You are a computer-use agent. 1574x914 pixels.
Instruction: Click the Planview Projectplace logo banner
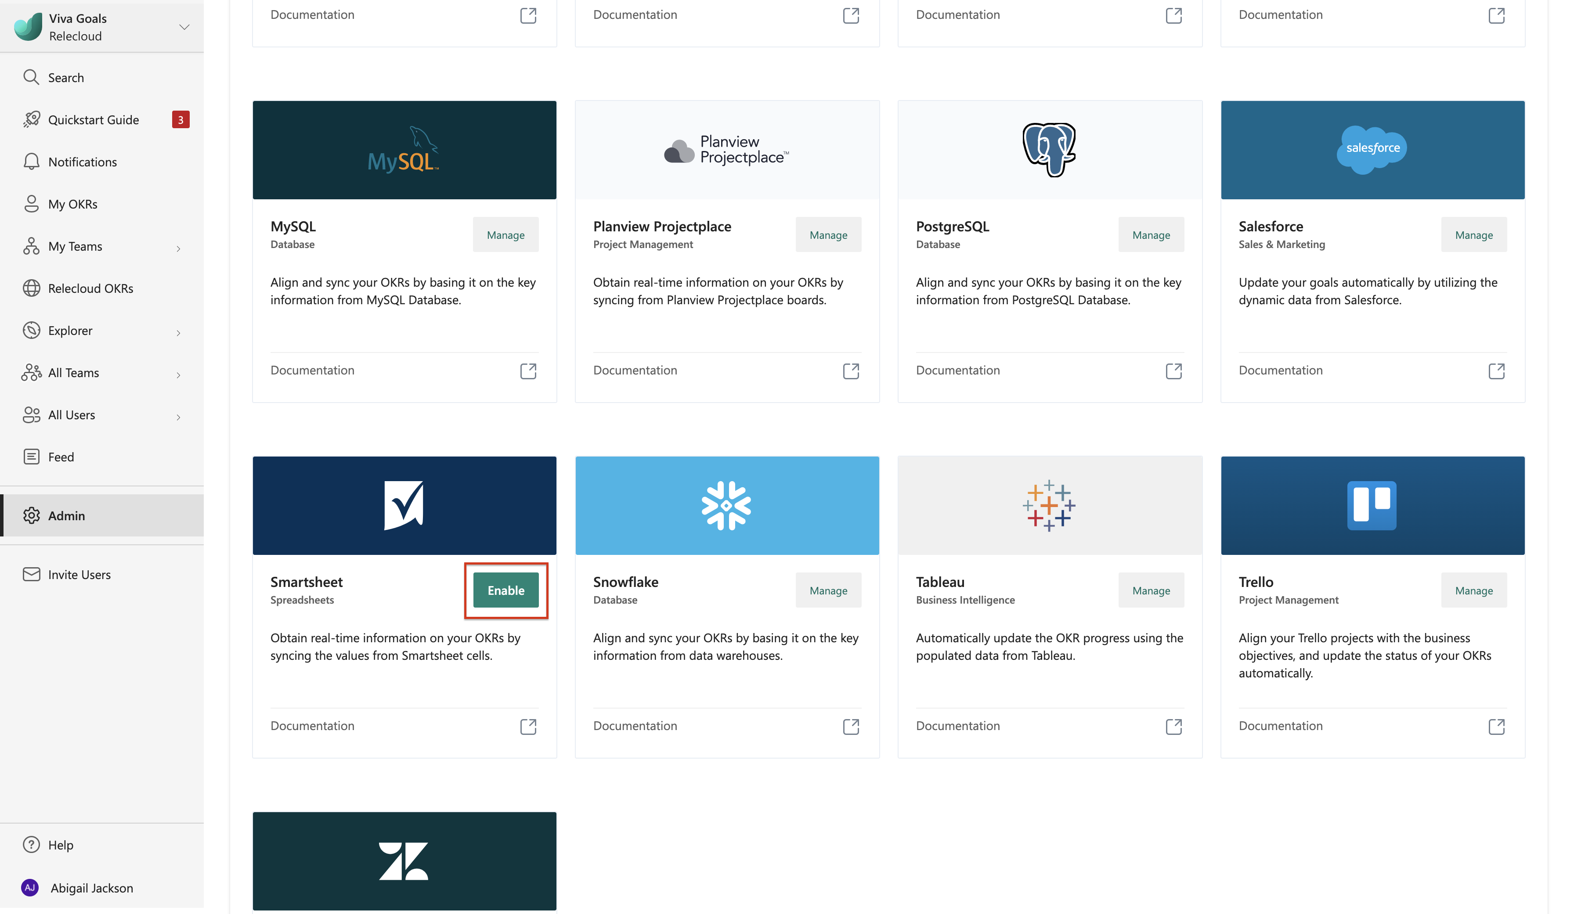pyautogui.click(x=727, y=150)
